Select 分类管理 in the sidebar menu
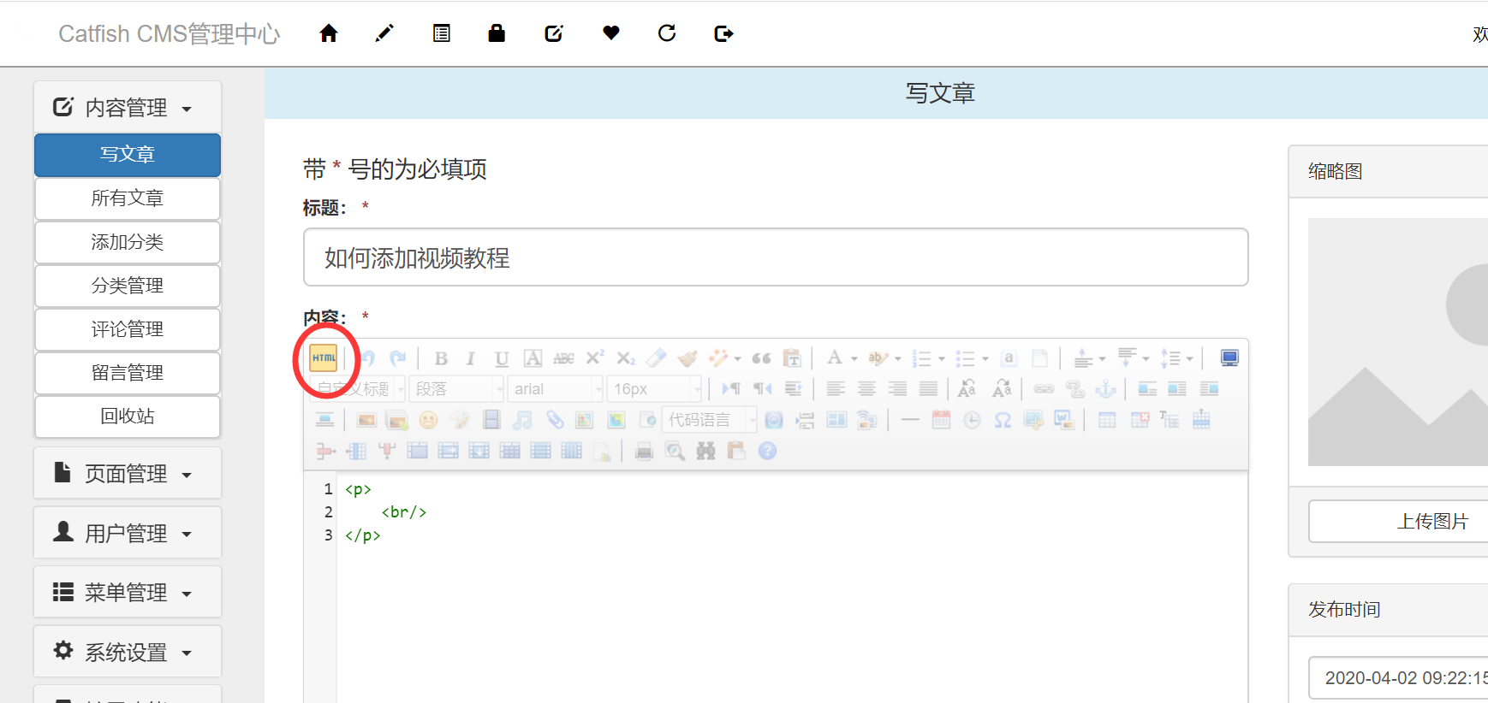Viewport: 1488px width, 703px height. (128, 286)
